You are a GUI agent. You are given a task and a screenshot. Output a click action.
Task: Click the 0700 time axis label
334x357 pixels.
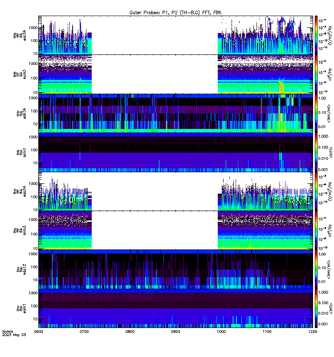[x=84, y=332]
